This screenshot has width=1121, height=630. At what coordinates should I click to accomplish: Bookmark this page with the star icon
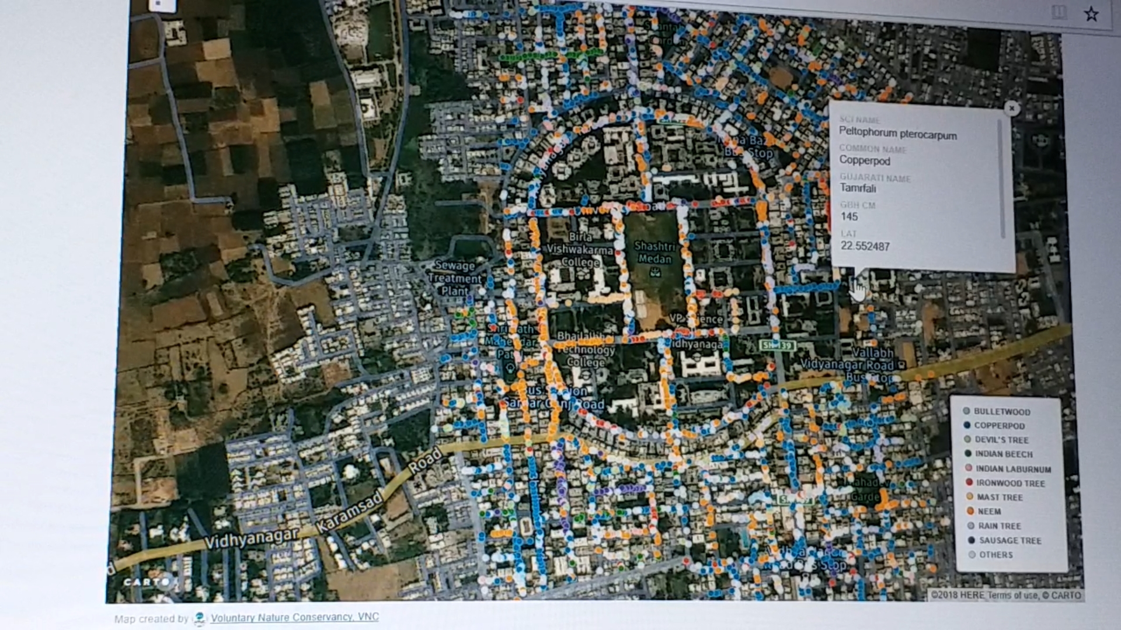1091,14
